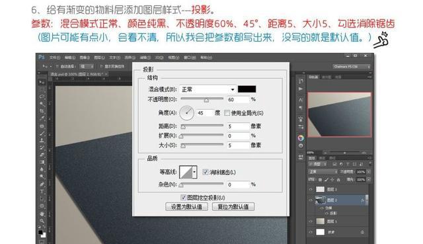Viewport: 423px width, 244px height.
Task: Switch to the 导航器 tab
Action: pyautogui.click(x=313, y=77)
